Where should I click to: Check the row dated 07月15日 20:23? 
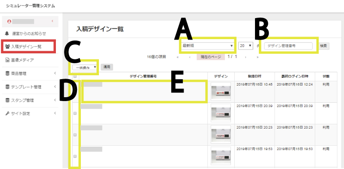coord(75,135)
